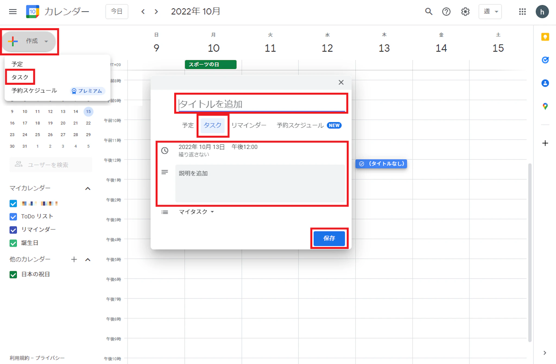Viewport: 556px width, 364px height.
Task: Select 予定 from the create menu
Action: [x=17, y=64]
